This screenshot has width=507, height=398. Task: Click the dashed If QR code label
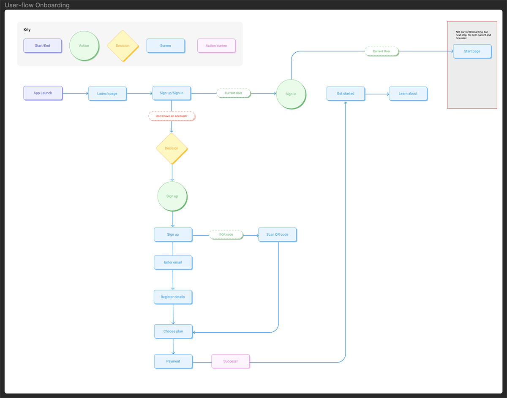(226, 234)
